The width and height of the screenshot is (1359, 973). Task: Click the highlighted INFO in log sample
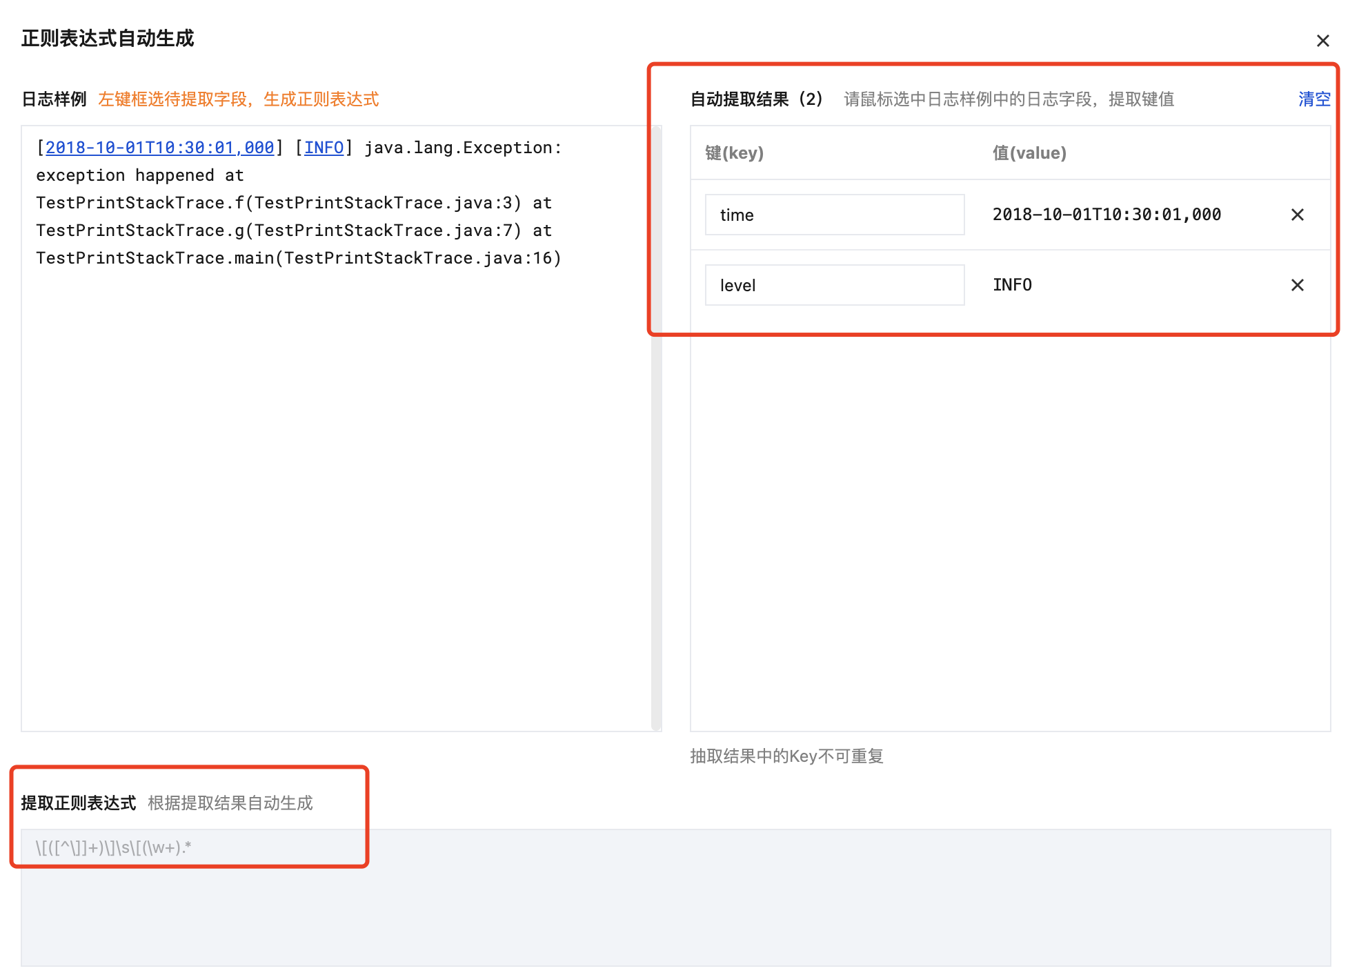pyautogui.click(x=324, y=148)
